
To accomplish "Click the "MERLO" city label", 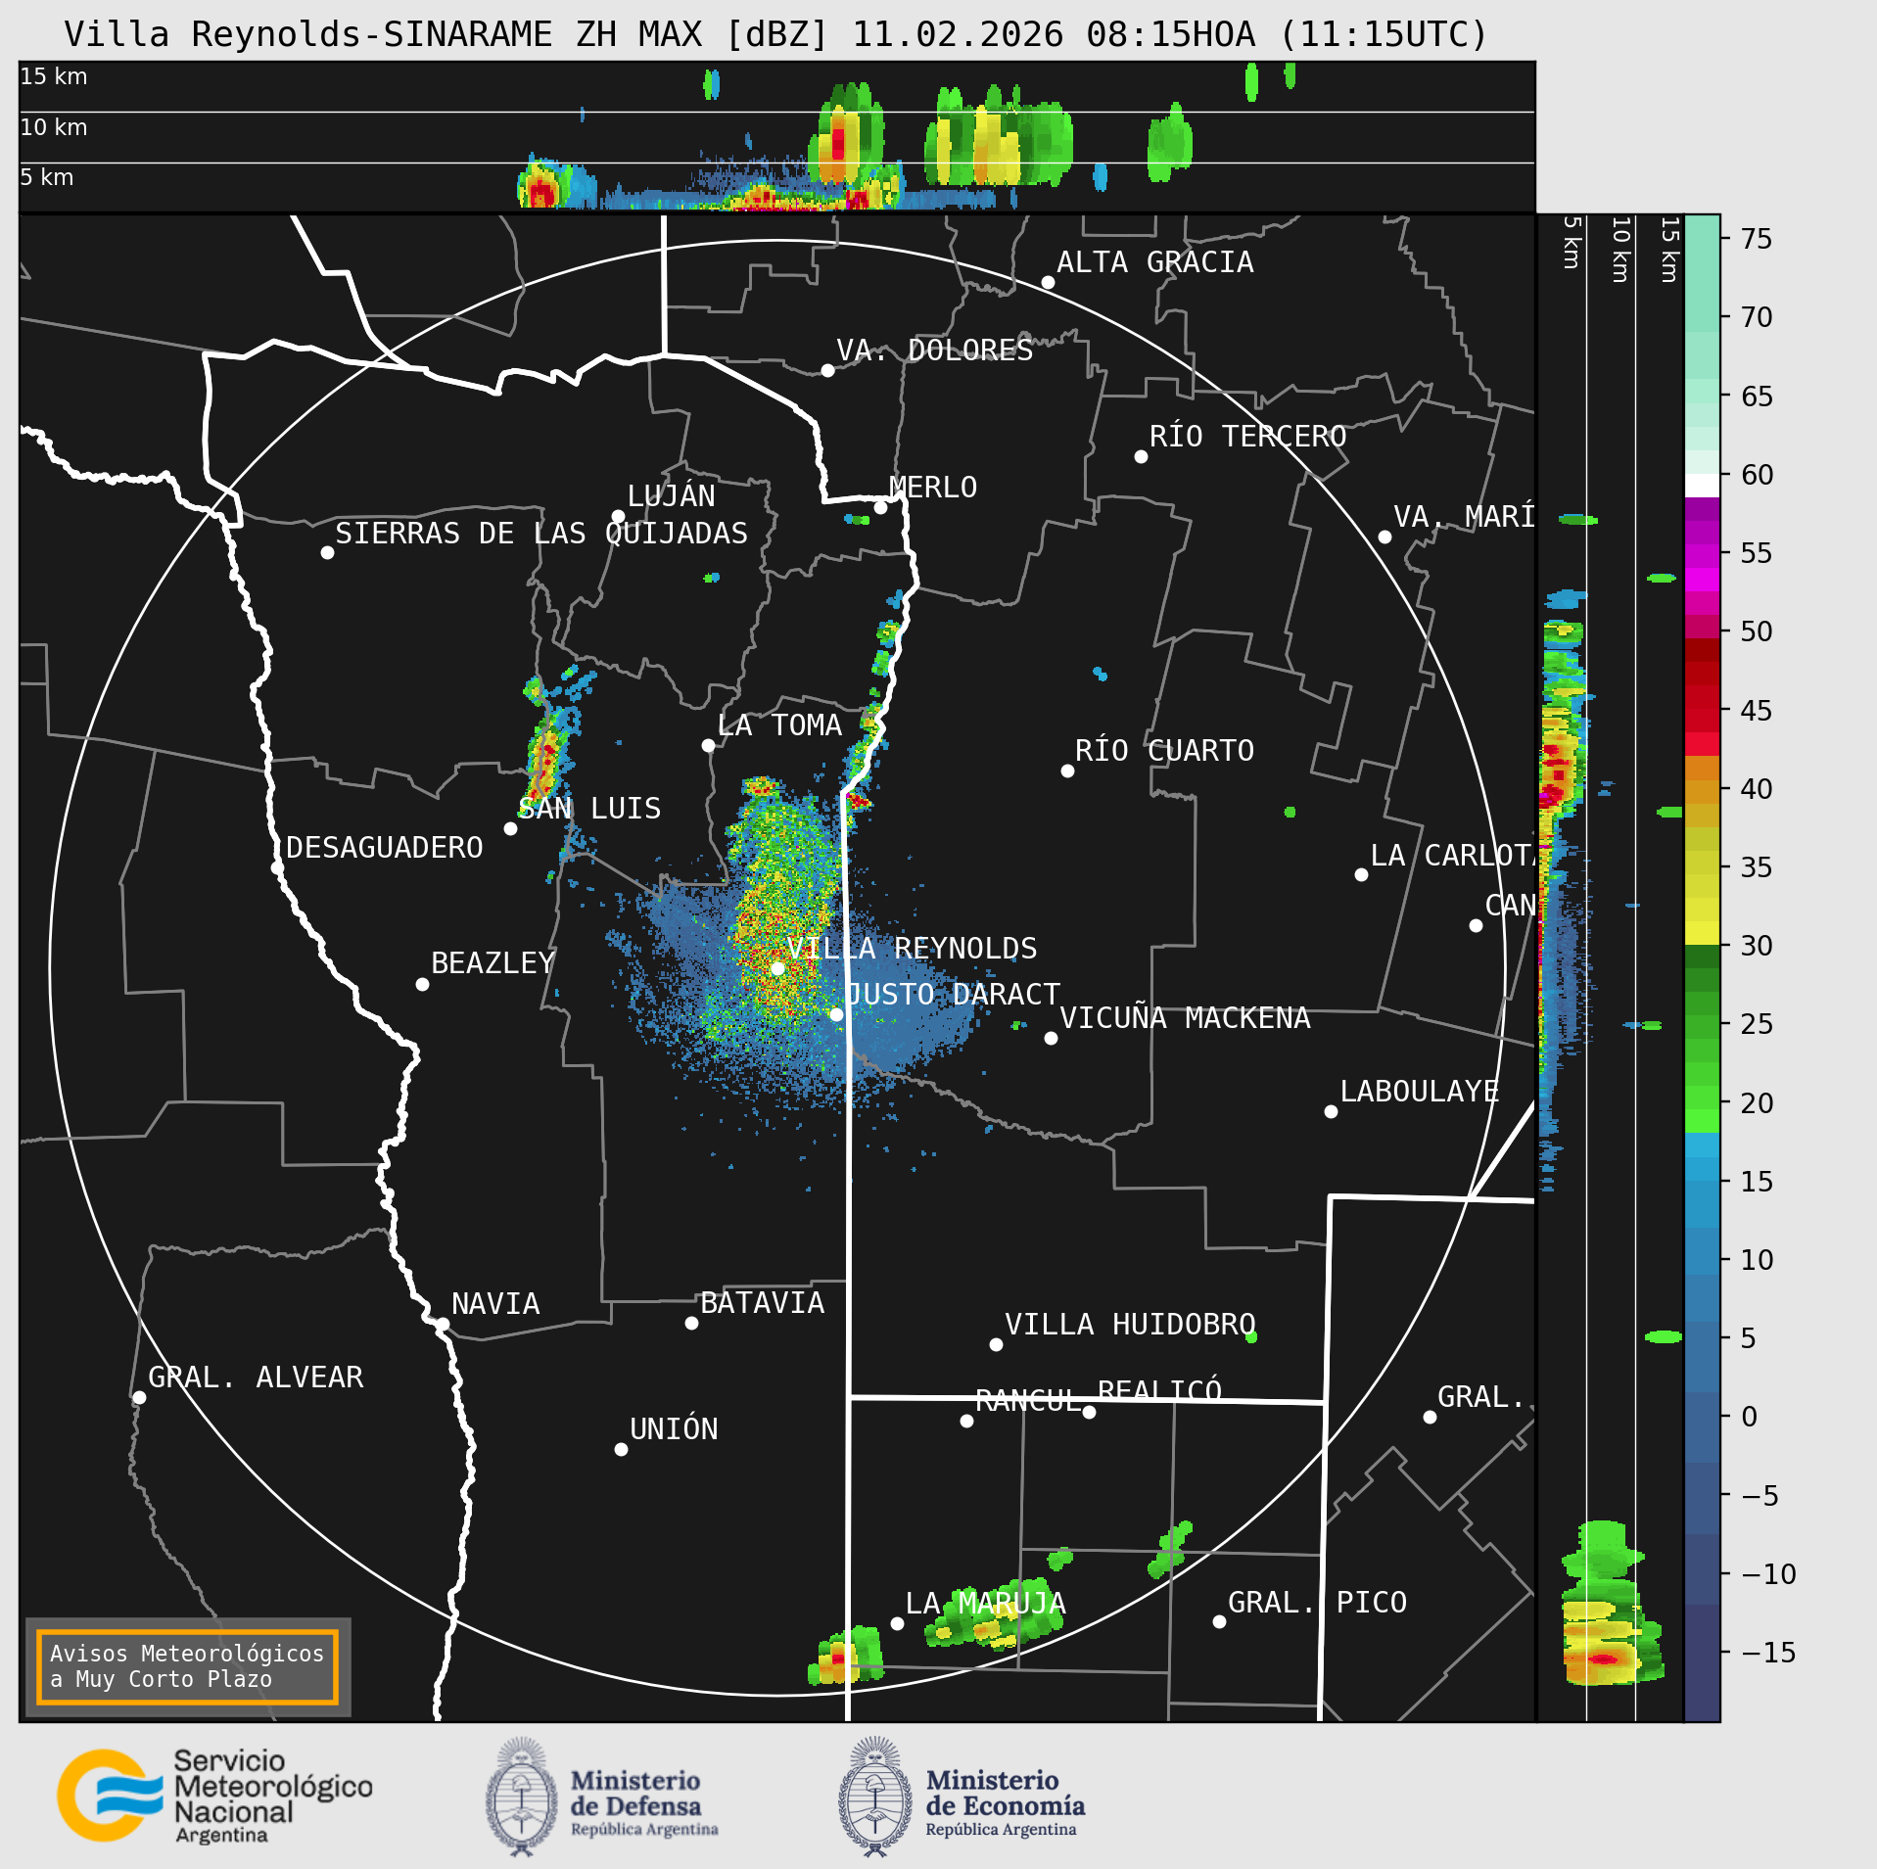I will (x=933, y=488).
